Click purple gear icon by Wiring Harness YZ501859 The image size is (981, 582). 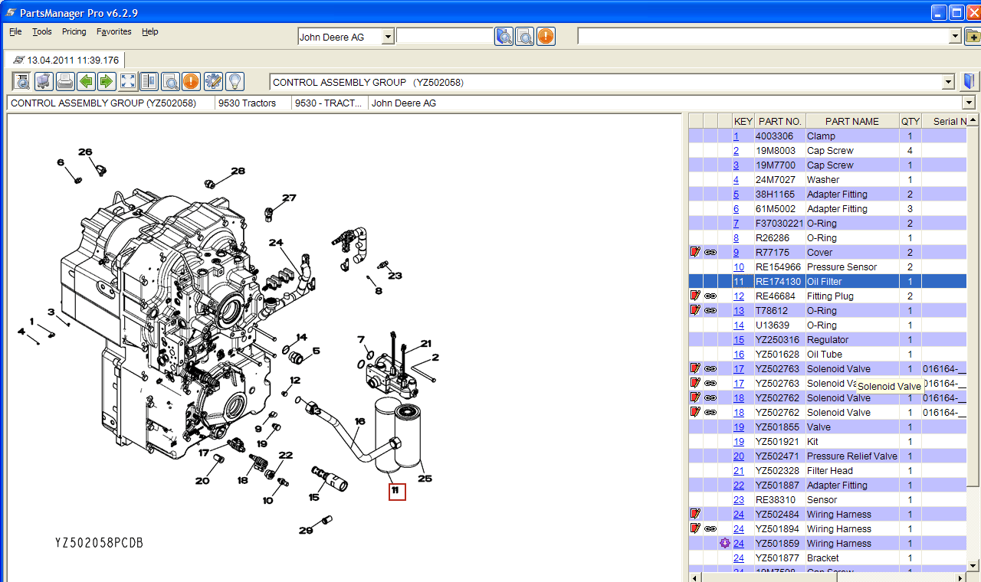[725, 543]
